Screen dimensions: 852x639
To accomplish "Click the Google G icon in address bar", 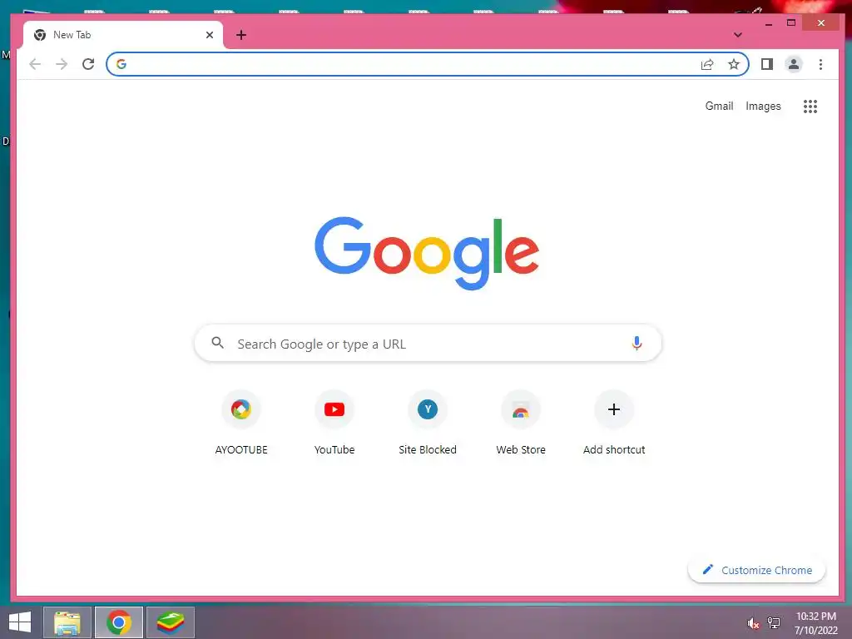I will 121,64.
